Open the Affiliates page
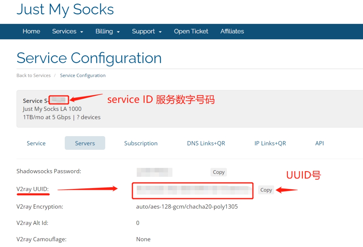 232,31
